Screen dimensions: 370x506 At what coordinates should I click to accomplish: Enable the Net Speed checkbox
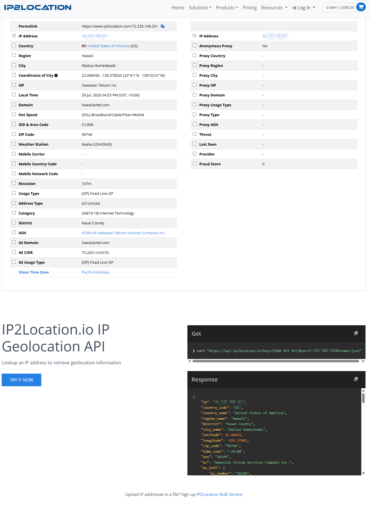(14, 114)
